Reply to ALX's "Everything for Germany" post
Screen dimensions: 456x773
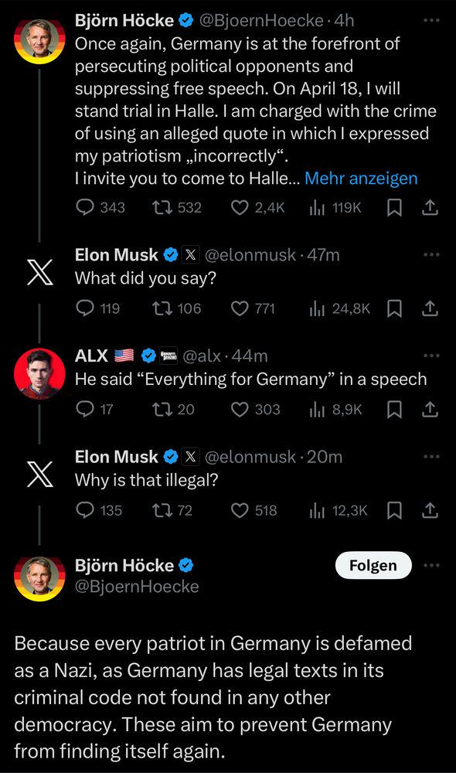click(x=85, y=410)
